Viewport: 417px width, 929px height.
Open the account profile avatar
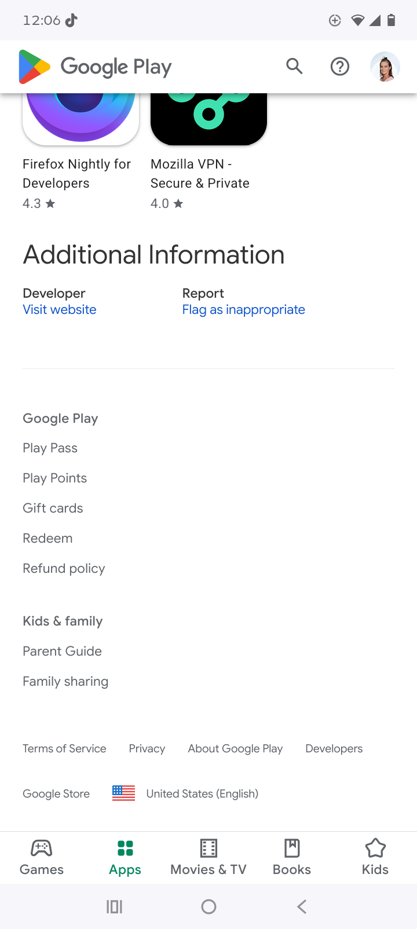pos(385,67)
